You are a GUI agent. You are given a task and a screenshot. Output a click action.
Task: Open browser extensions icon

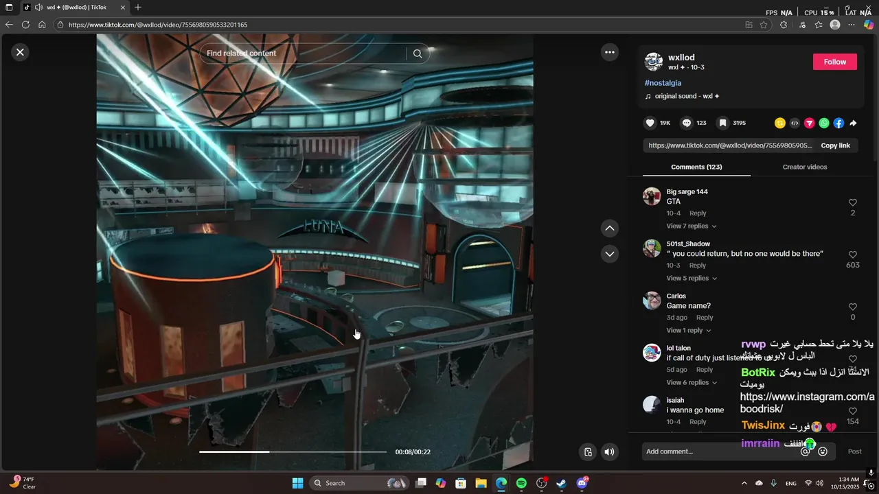[784, 25]
